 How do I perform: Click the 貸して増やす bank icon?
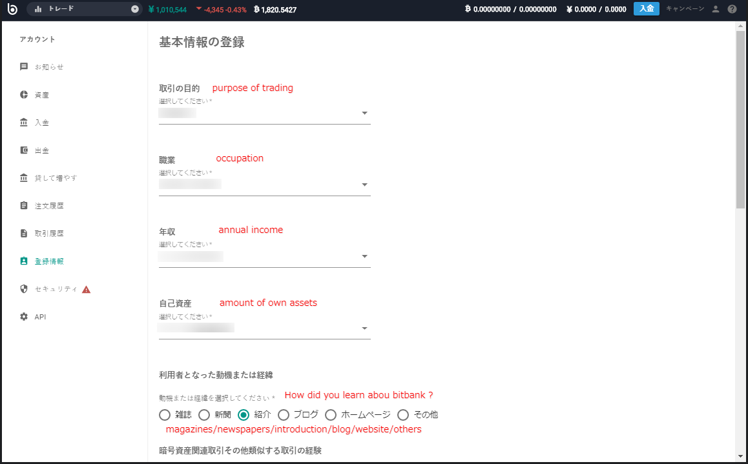(x=24, y=177)
